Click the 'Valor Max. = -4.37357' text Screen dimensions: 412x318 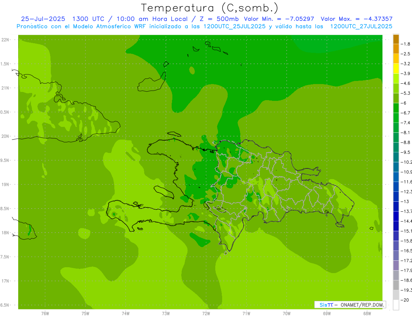[x=356, y=19]
